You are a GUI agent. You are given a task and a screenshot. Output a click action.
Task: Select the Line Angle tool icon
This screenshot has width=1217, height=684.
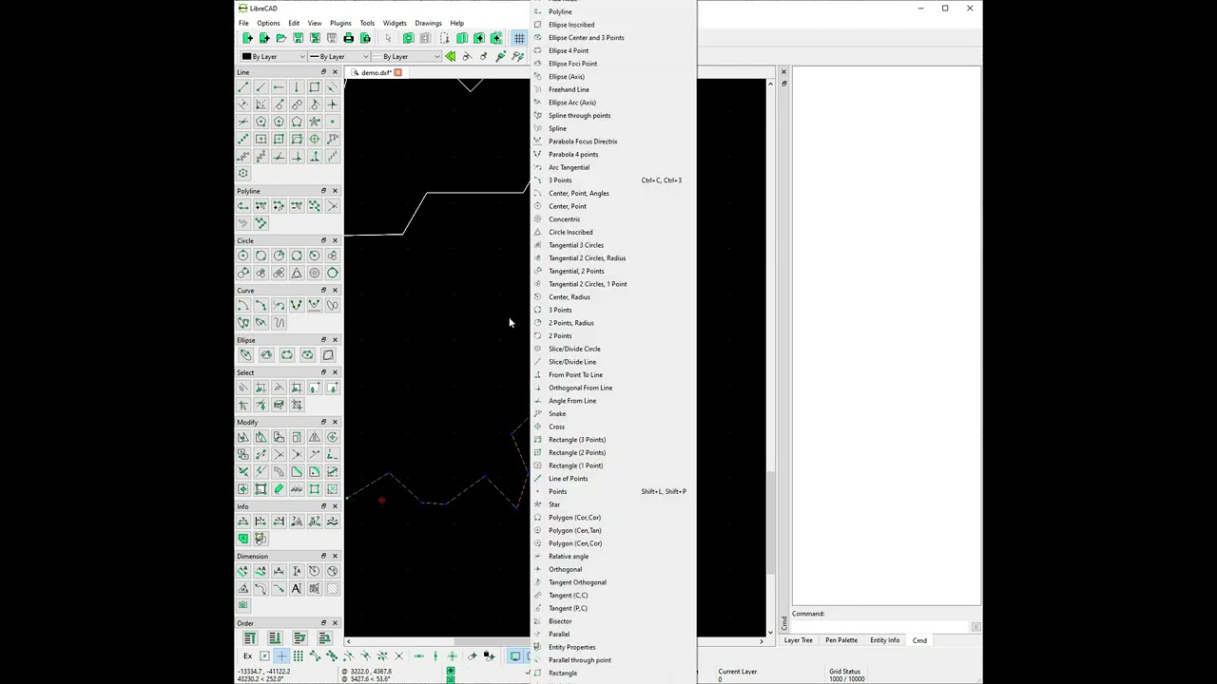point(261,87)
